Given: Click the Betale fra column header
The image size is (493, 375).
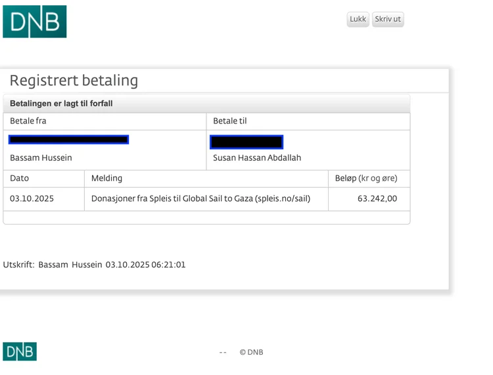Looking at the screenshot, I should [28, 121].
